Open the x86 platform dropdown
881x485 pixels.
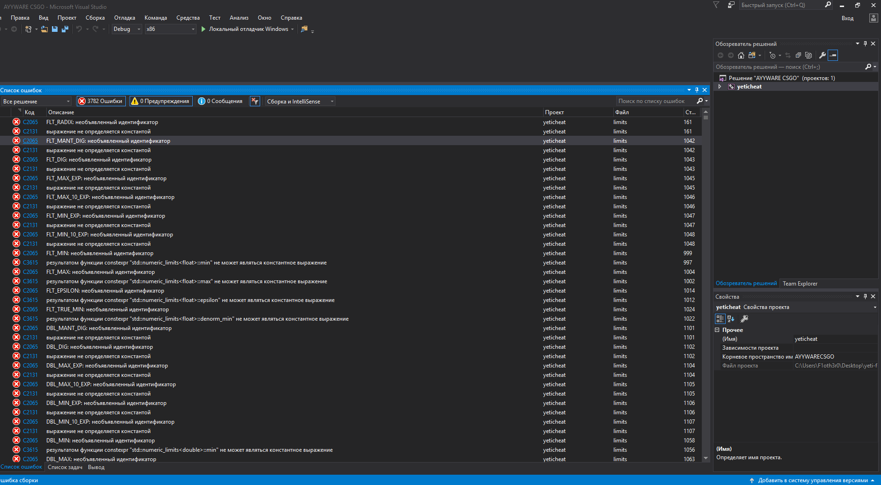coord(170,29)
